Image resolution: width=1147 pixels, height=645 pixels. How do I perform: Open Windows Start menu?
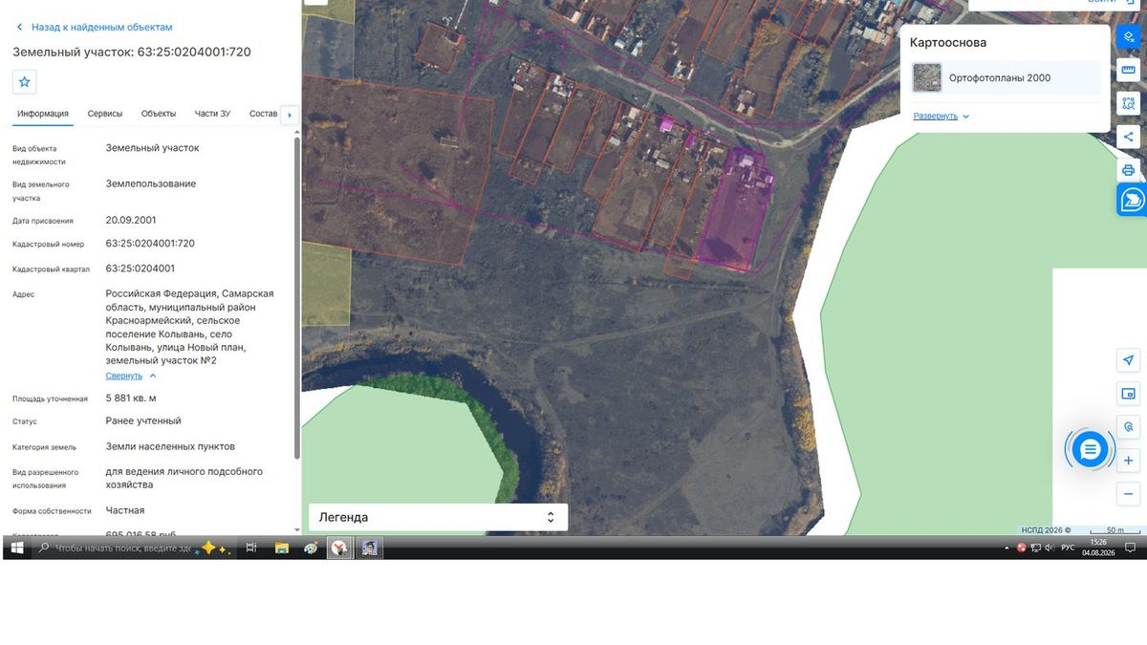click(x=16, y=548)
